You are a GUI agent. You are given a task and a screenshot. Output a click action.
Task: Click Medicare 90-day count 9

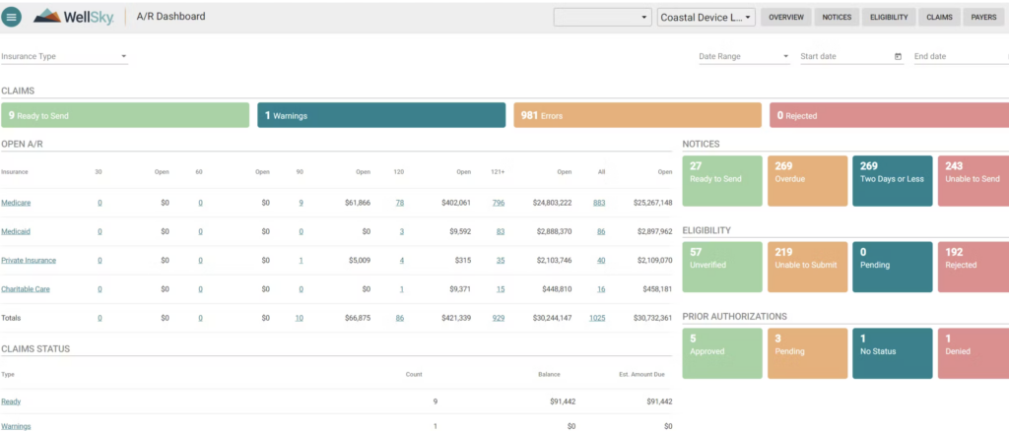coord(302,203)
